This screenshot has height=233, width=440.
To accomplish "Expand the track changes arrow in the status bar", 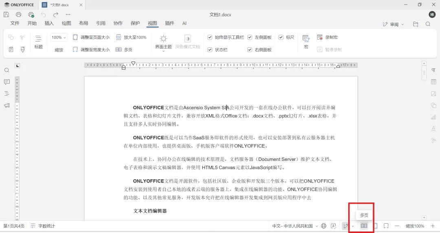I will (353, 226).
